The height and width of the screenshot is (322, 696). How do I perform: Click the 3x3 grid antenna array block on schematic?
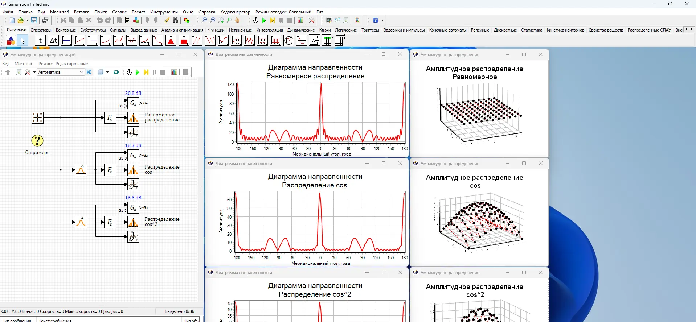[37, 117]
